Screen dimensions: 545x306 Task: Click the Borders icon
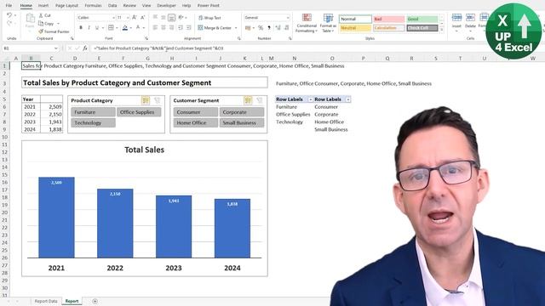click(x=111, y=28)
